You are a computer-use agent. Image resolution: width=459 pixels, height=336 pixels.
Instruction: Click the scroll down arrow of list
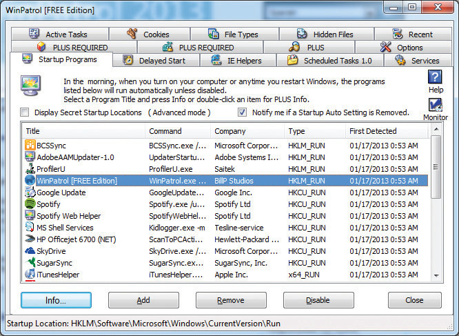click(436, 275)
